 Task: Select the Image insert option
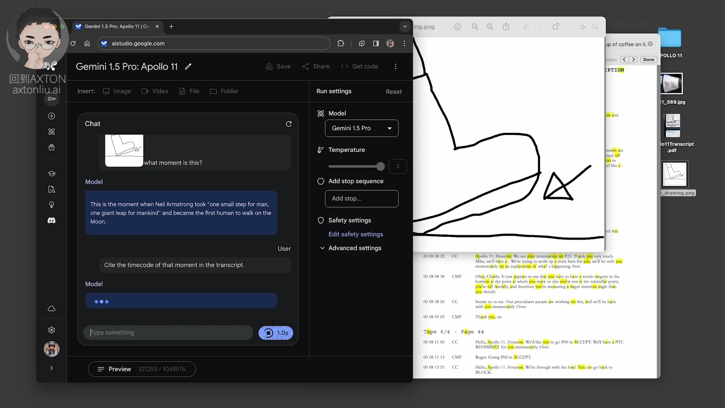tap(117, 91)
